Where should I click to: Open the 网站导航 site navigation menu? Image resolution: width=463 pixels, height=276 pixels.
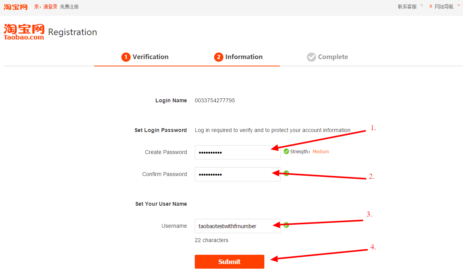click(x=444, y=7)
